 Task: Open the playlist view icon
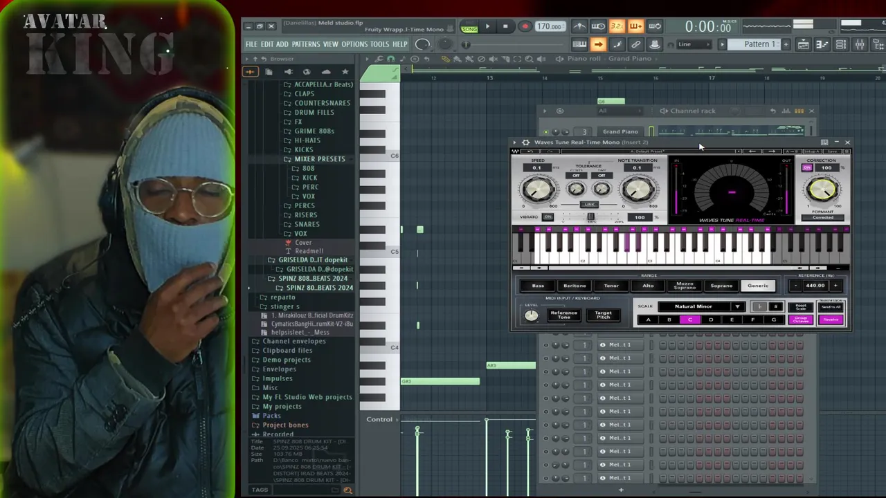(803, 44)
